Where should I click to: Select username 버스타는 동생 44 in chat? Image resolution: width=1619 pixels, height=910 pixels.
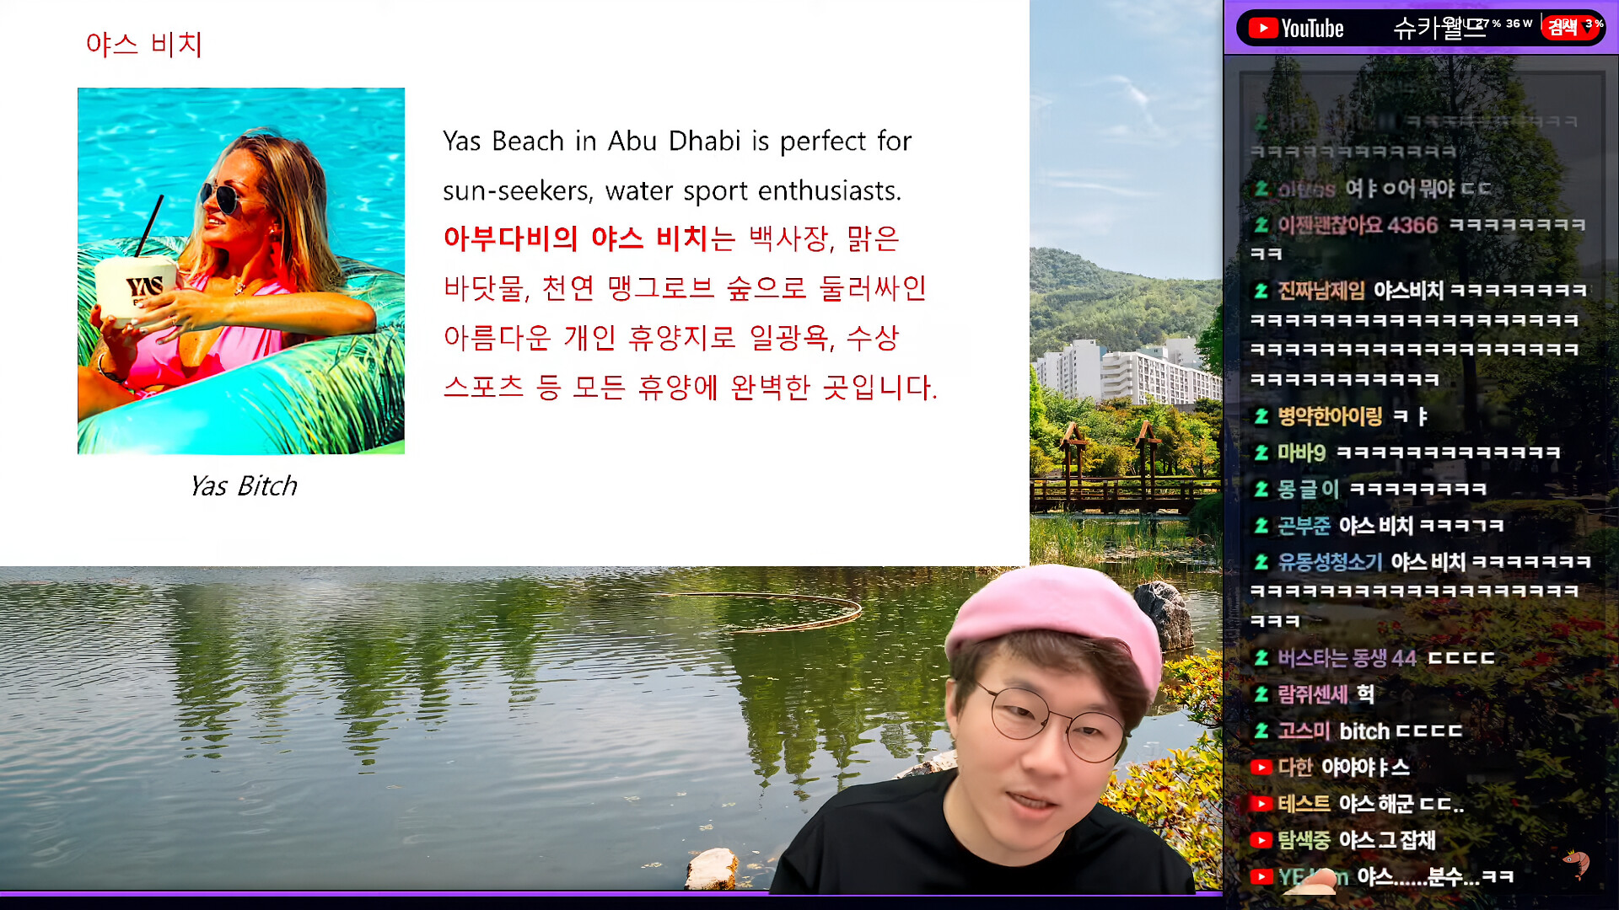click(x=1346, y=658)
